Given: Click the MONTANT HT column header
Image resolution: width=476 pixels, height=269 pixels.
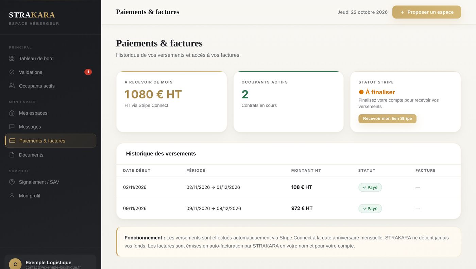Looking at the screenshot, I should tap(306, 171).
